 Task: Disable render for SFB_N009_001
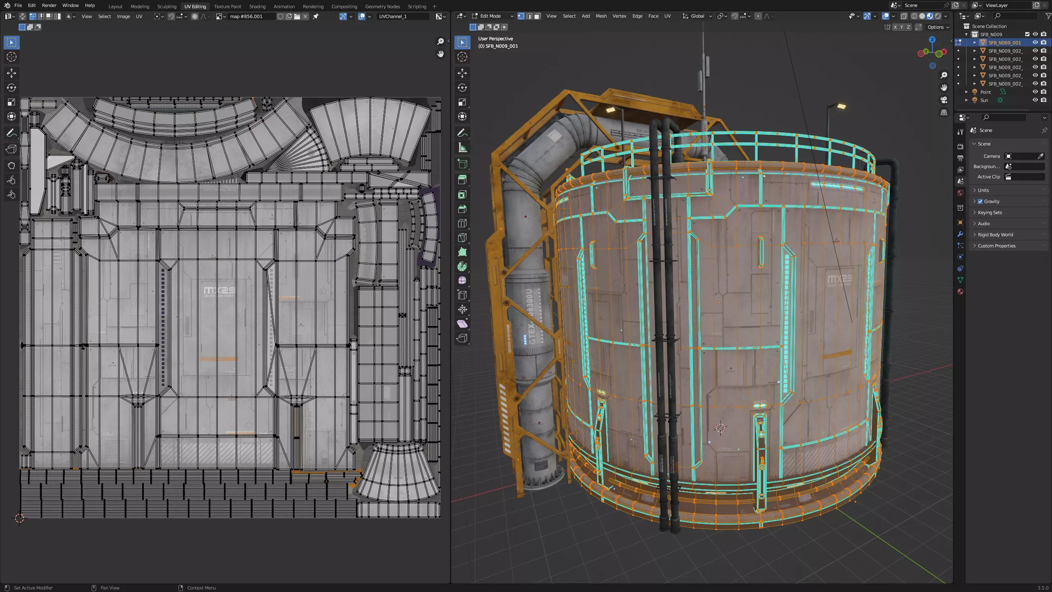(1043, 42)
